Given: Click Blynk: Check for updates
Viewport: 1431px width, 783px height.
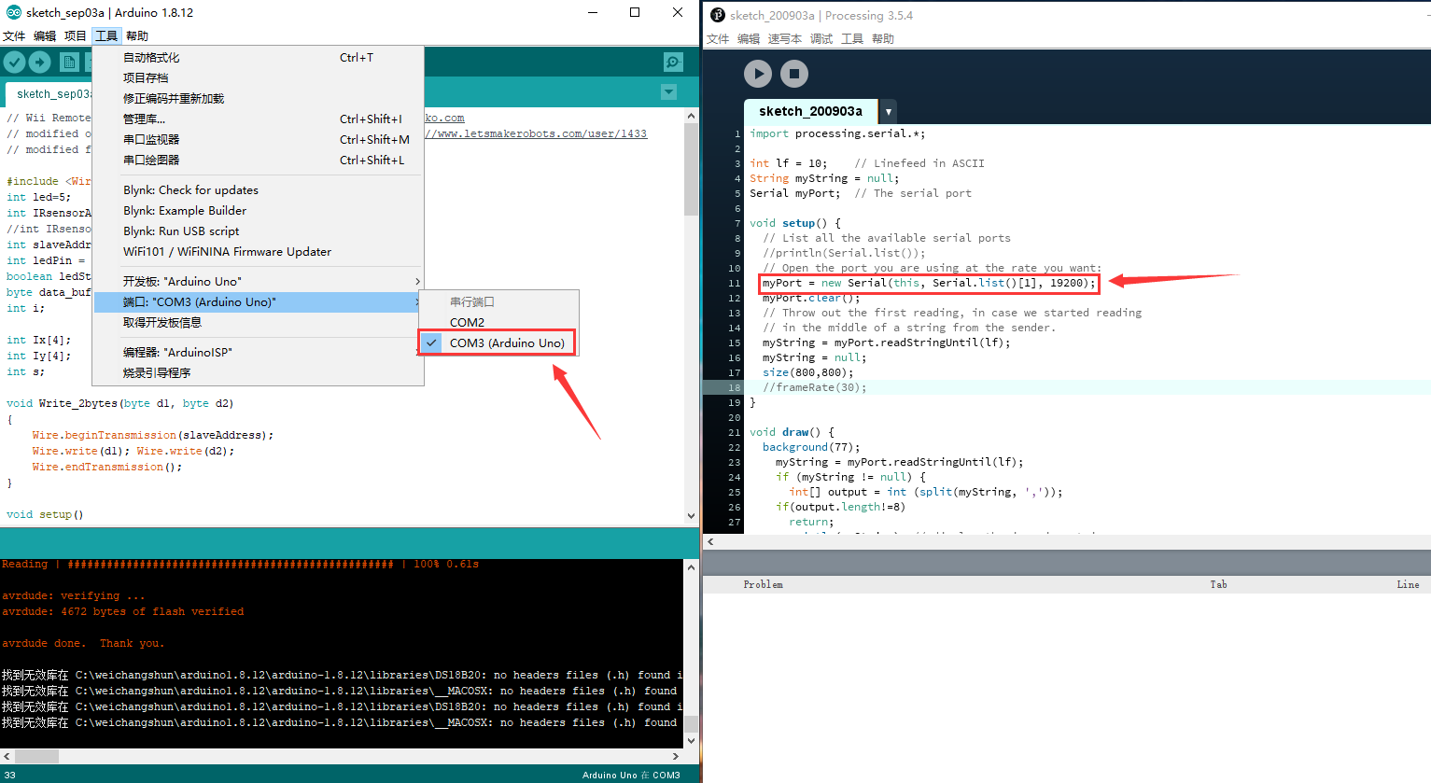Looking at the screenshot, I should click(x=258, y=189).
